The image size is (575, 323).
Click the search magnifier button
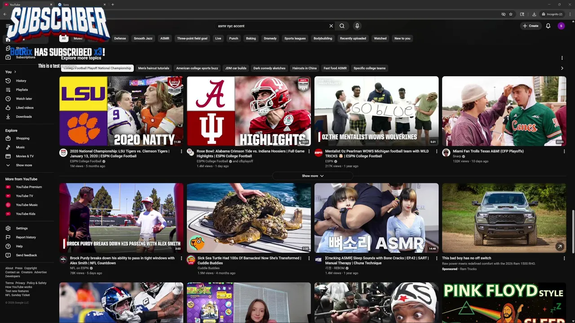point(342,26)
